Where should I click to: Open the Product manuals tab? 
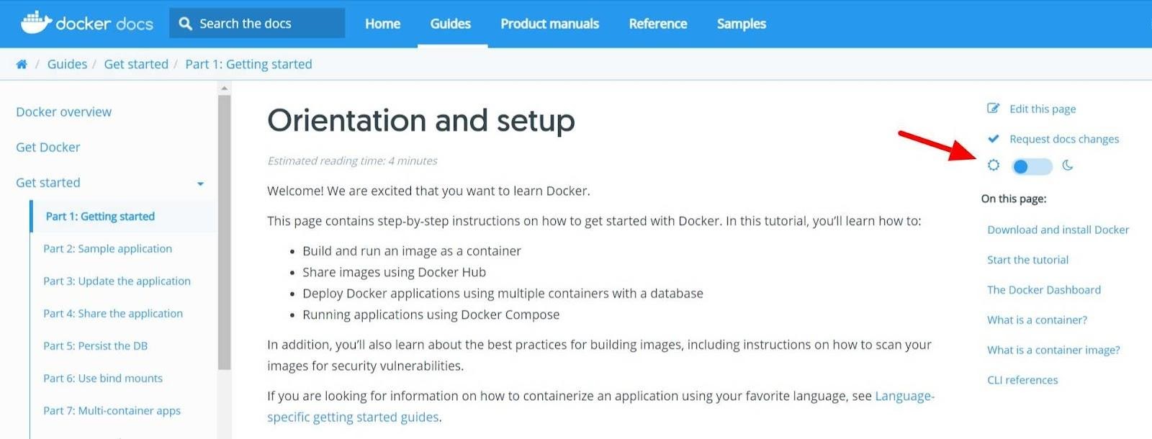[549, 24]
